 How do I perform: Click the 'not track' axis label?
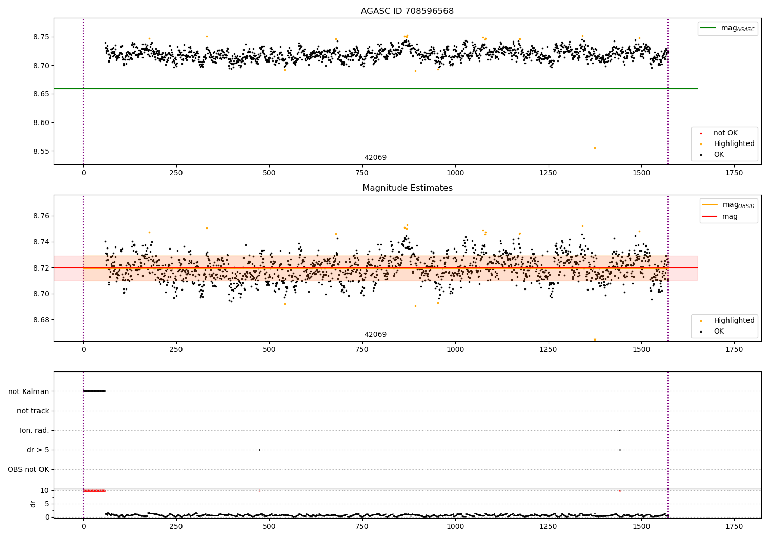click(33, 411)
